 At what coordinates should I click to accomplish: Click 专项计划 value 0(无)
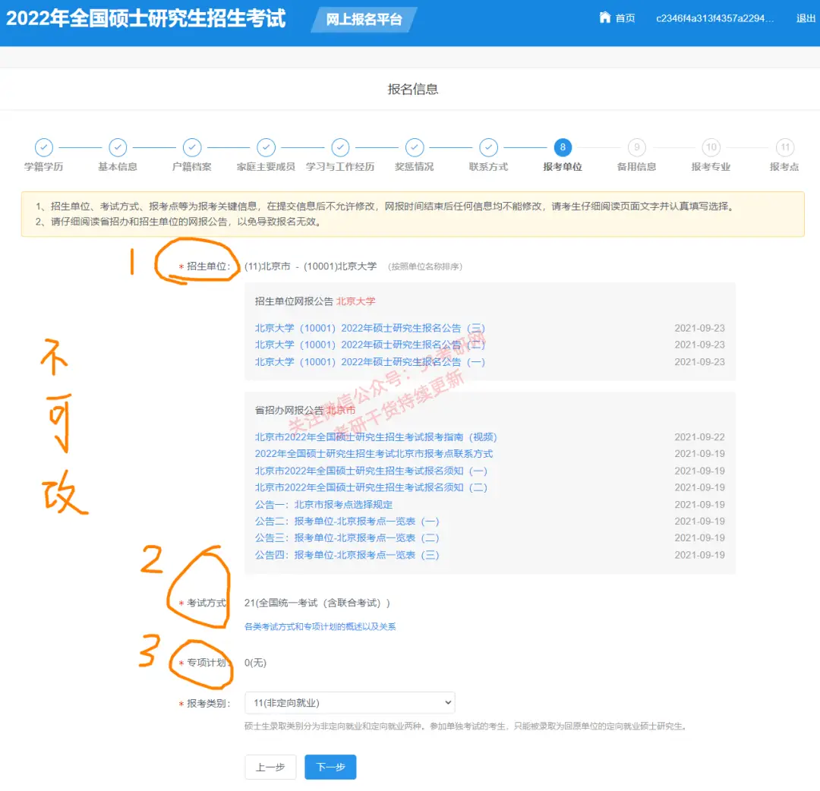(255, 663)
